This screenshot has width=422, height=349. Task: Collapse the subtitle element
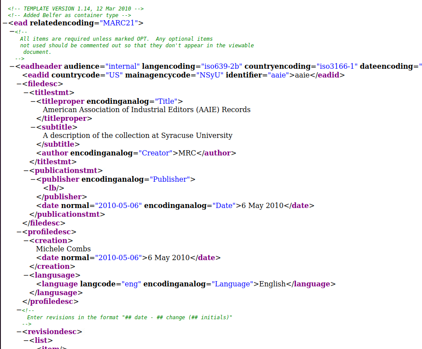[x=33, y=127]
